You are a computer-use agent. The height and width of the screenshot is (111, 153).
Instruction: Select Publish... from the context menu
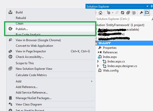coord(22,29)
